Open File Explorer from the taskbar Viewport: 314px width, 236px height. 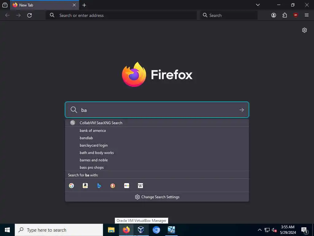tap(111, 230)
